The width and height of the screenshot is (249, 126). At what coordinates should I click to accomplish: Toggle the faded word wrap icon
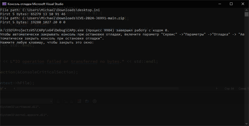tap(87, 101)
